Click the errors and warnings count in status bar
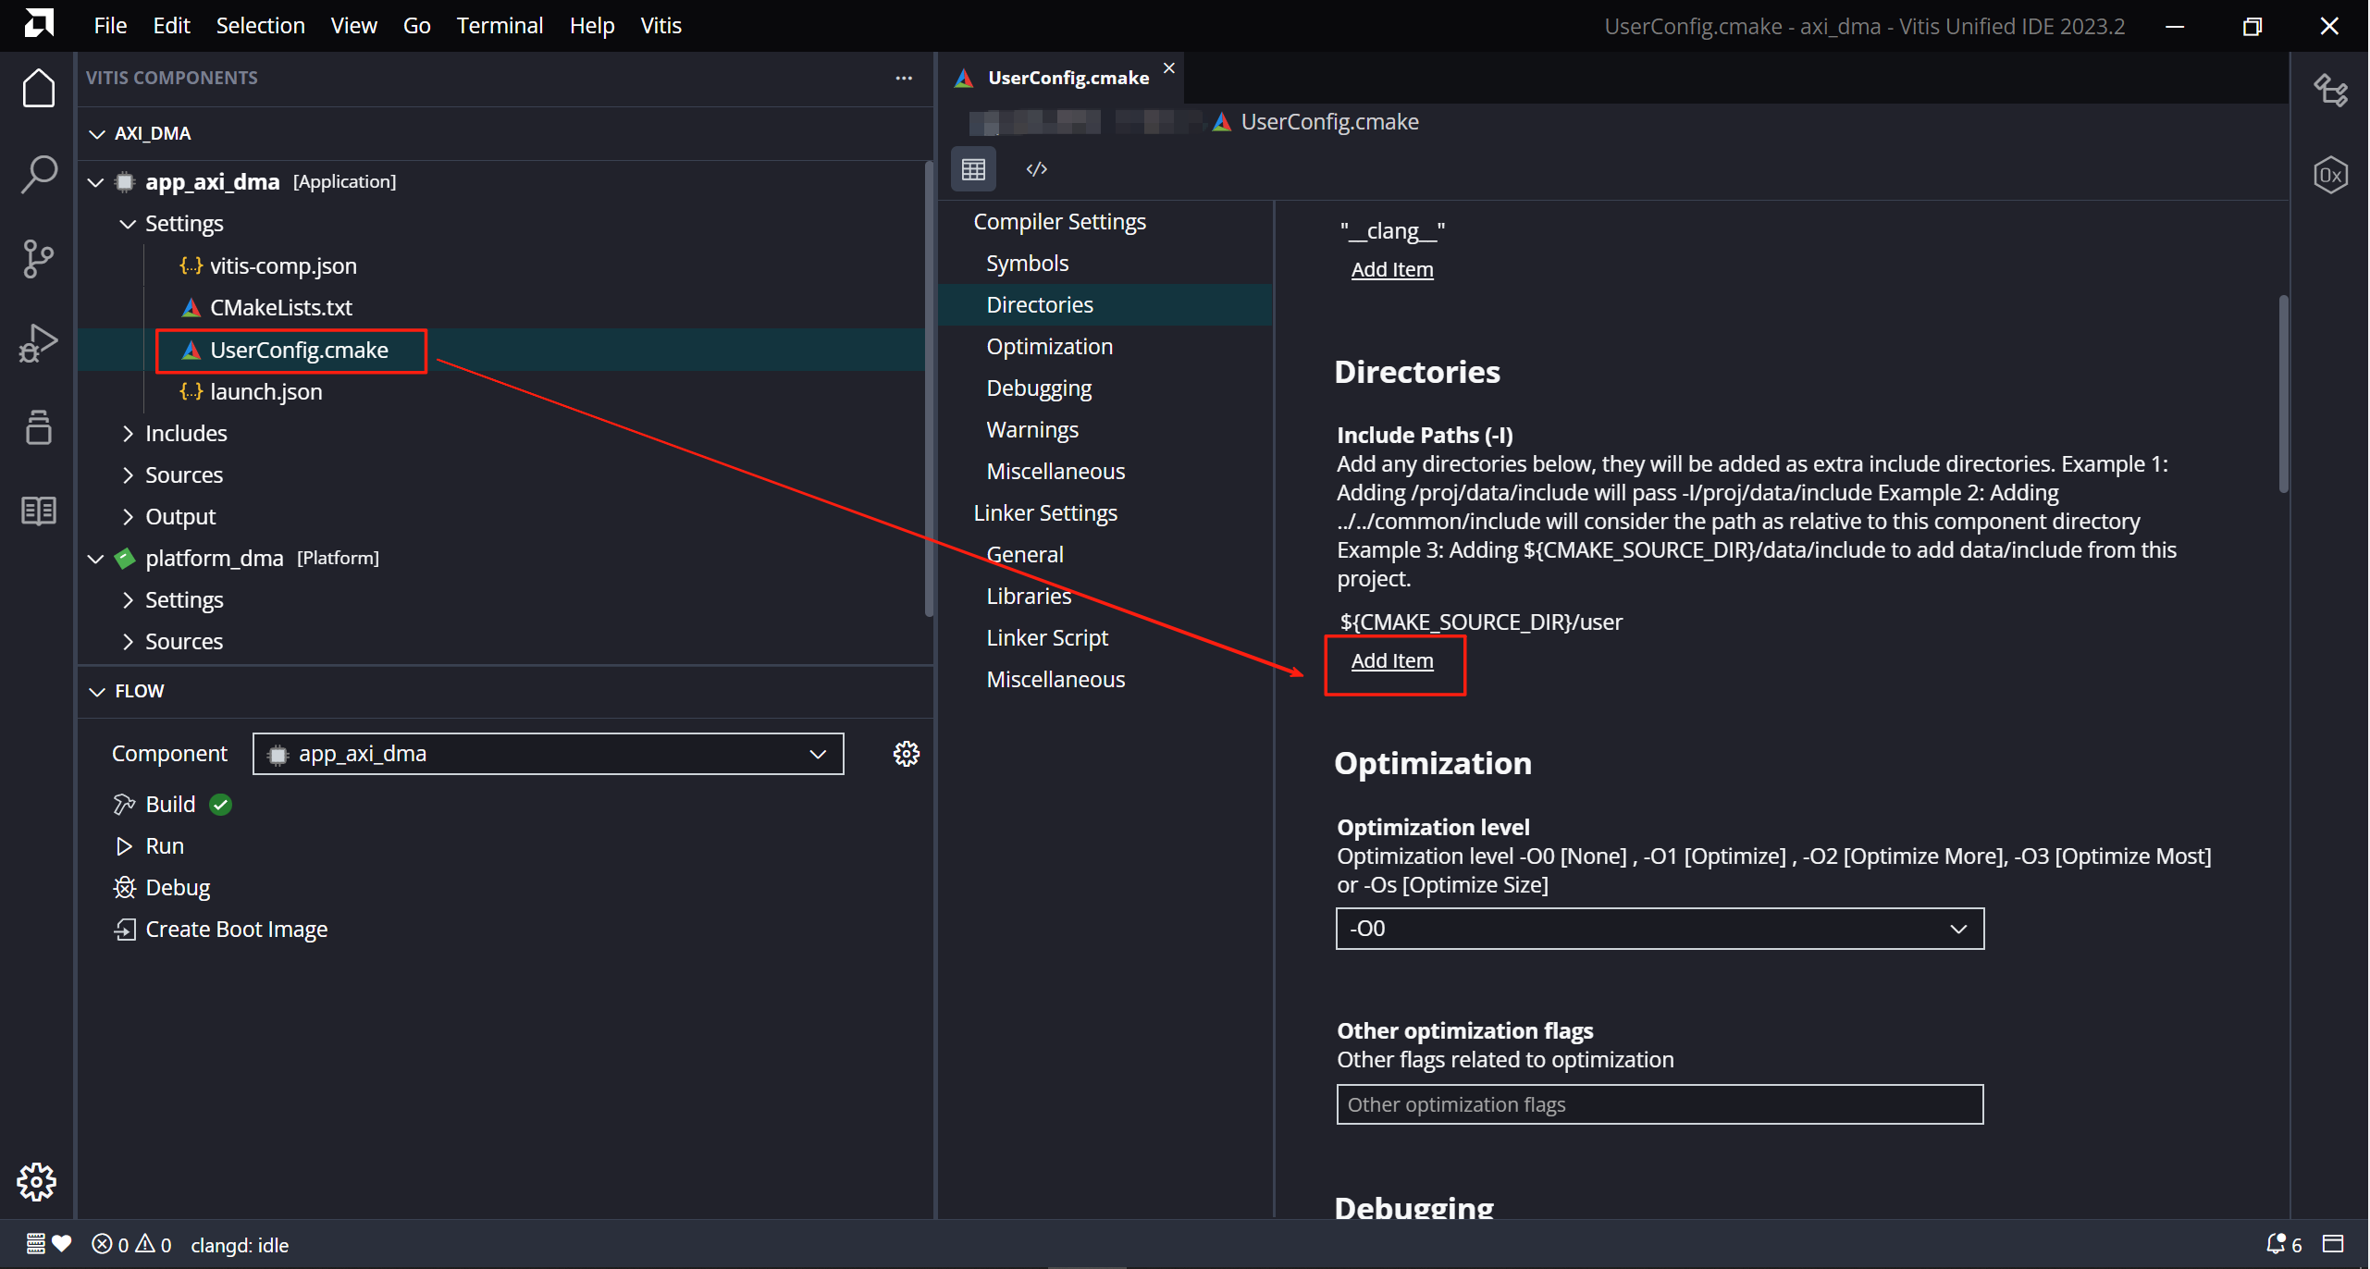The height and width of the screenshot is (1269, 2370). pyautogui.click(x=131, y=1245)
